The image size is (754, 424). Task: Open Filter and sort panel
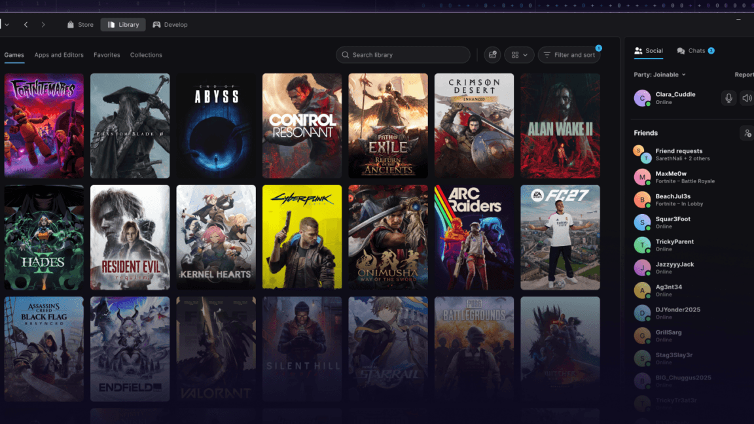[x=569, y=55]
